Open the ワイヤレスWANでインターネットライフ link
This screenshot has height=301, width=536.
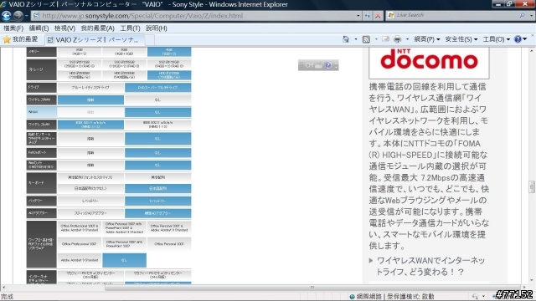point(430,266)
